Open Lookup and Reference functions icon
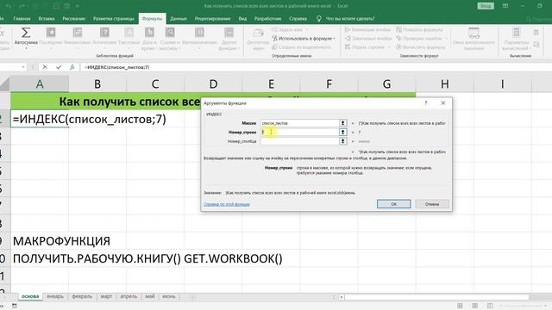 point(170,33)
